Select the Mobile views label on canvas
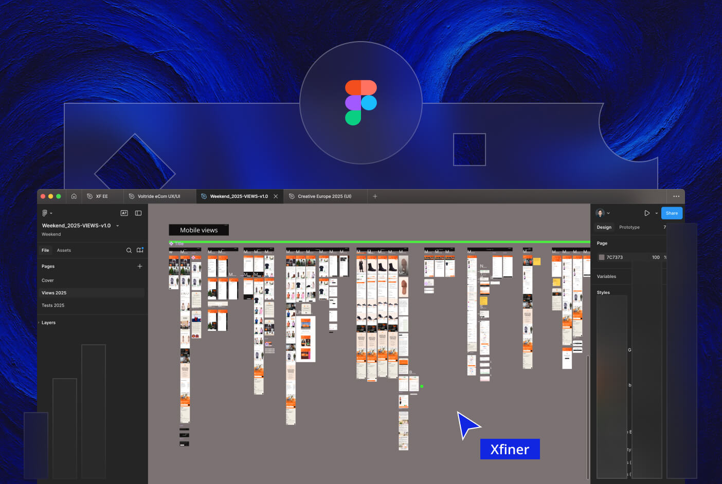 click(198, 230)
